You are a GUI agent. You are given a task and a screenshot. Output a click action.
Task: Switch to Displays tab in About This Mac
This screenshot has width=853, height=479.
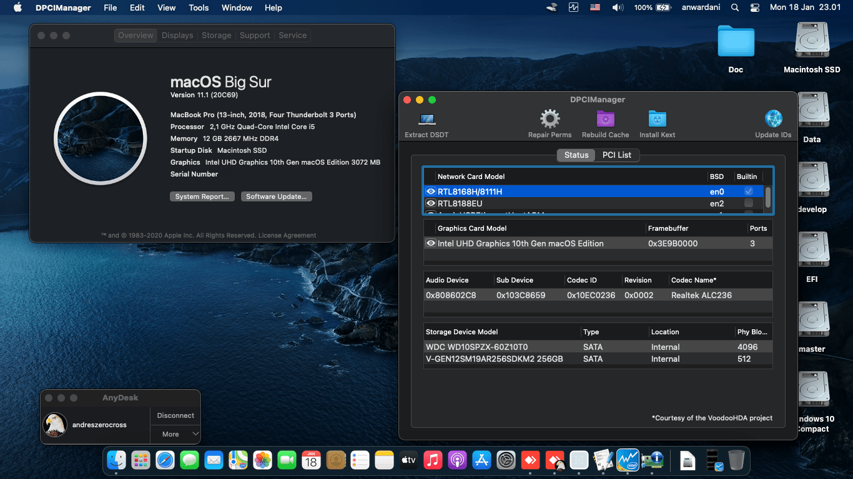click(x=177, y=36)
